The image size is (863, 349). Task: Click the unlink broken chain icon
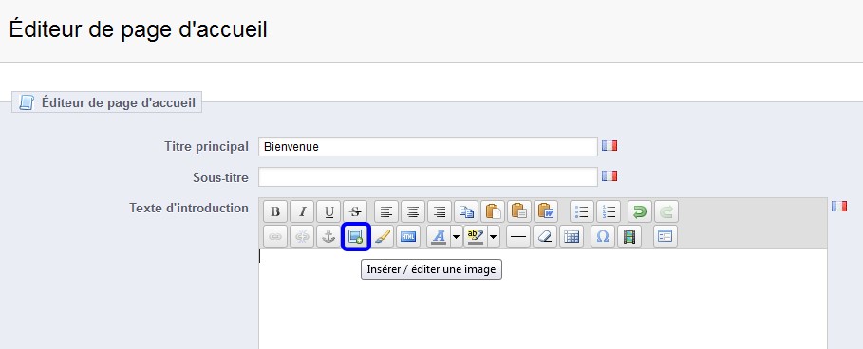[x=302, y=237]
